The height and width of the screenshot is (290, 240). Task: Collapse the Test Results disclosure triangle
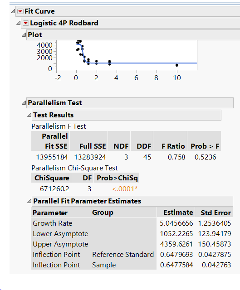29,115
